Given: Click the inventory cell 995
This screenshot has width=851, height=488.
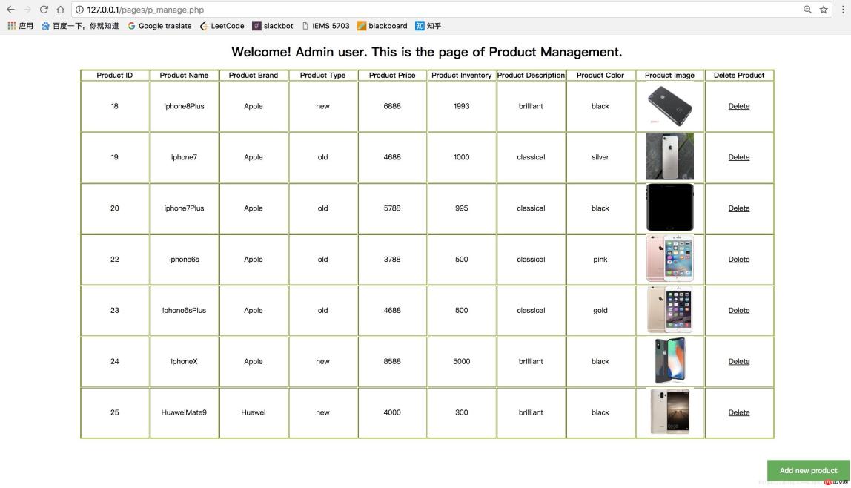Looking at the screenshot, I should click(x=461, y=208).
